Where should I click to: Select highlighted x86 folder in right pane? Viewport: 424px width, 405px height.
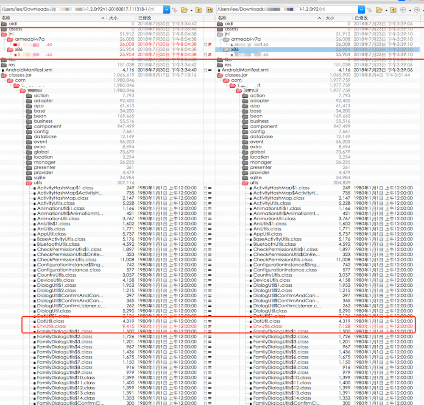tap(318, 50)
